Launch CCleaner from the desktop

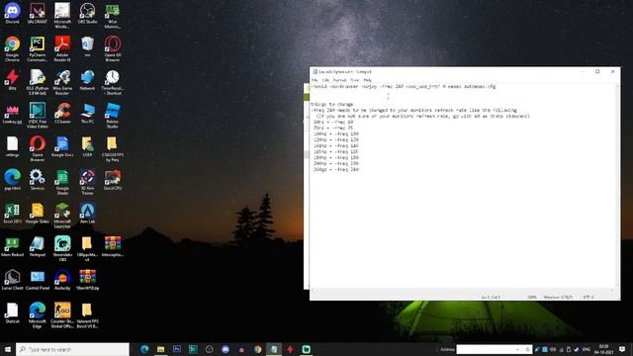tap(62, 113)
